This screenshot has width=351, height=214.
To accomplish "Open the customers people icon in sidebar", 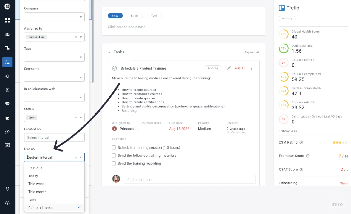I will pyautogui.click(x=7, y=34).
